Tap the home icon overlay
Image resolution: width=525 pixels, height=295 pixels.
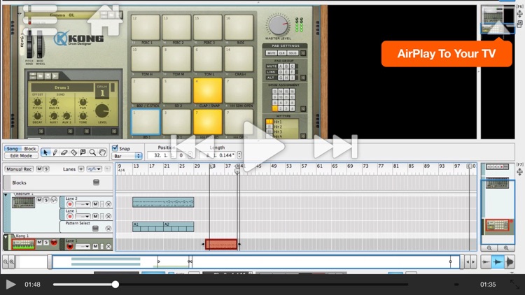point(105,20)
